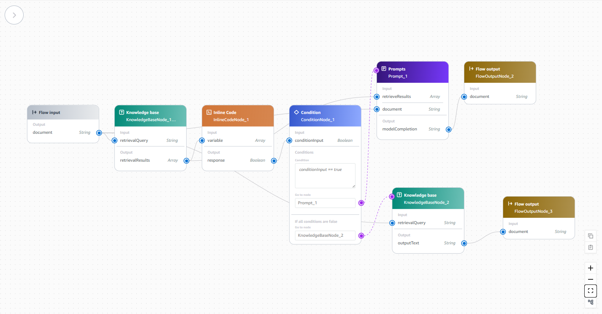Click the paste clipboard icon

(591, 247)
